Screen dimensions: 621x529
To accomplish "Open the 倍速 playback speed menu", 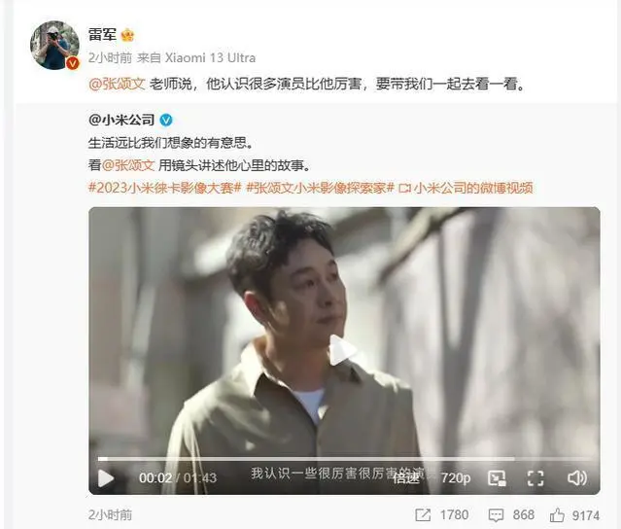I will (x=406, y=478).
